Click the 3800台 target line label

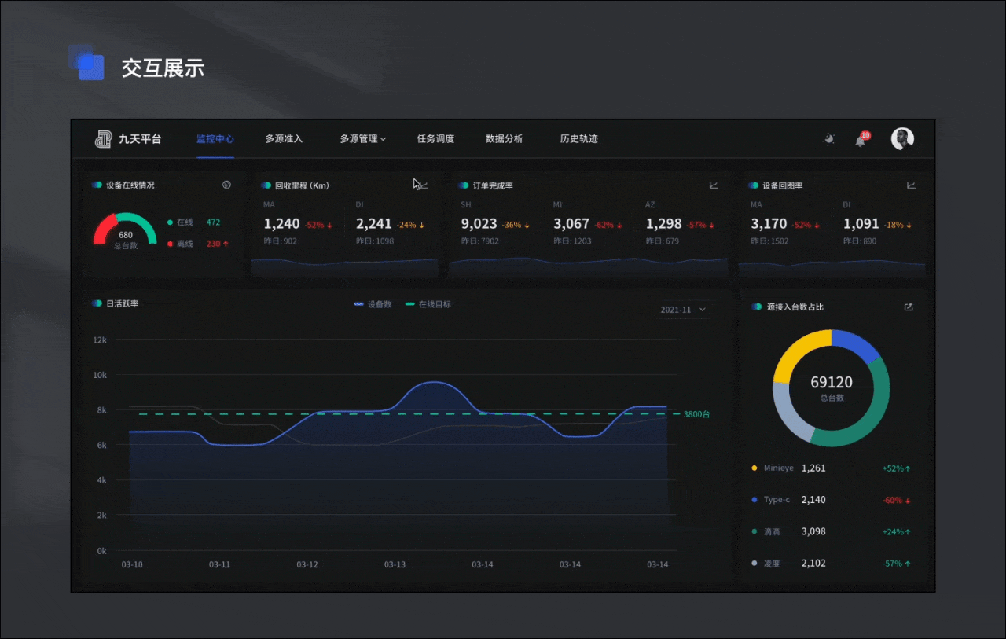(x=696, y=414)
